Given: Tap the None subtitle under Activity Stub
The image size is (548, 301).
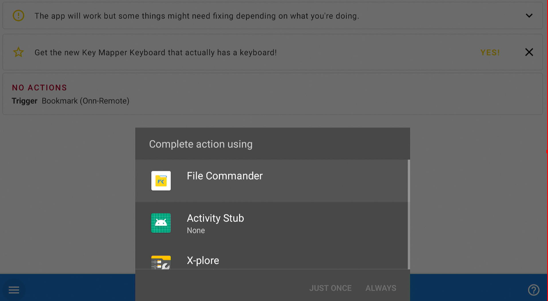Looking at the screenshot, I should [x=196, y=230].
